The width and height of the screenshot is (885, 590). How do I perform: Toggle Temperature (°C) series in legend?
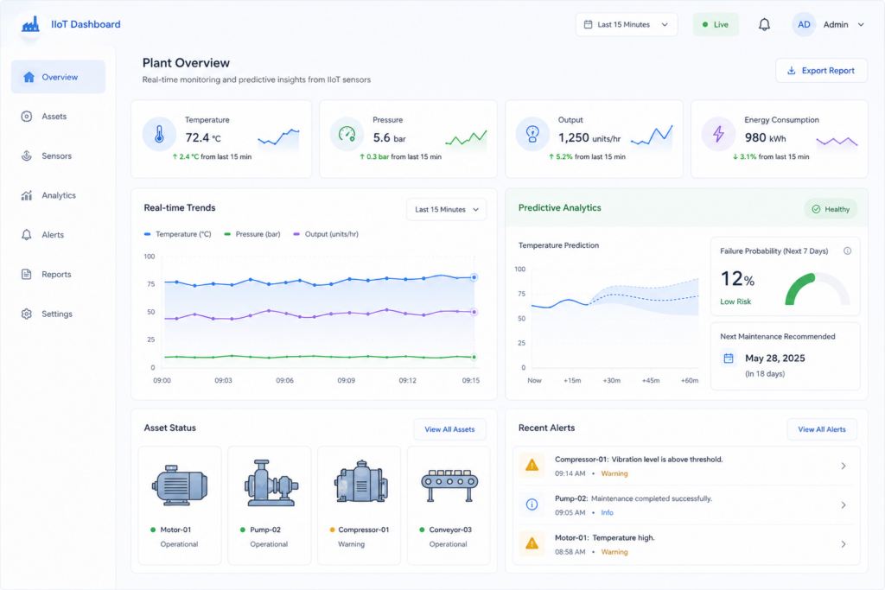click(178, 234)
